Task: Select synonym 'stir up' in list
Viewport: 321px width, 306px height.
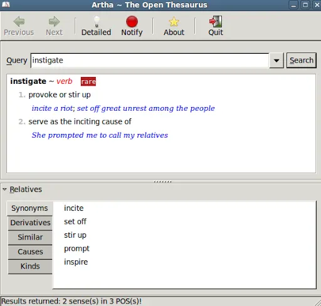Action: point(75,235)
